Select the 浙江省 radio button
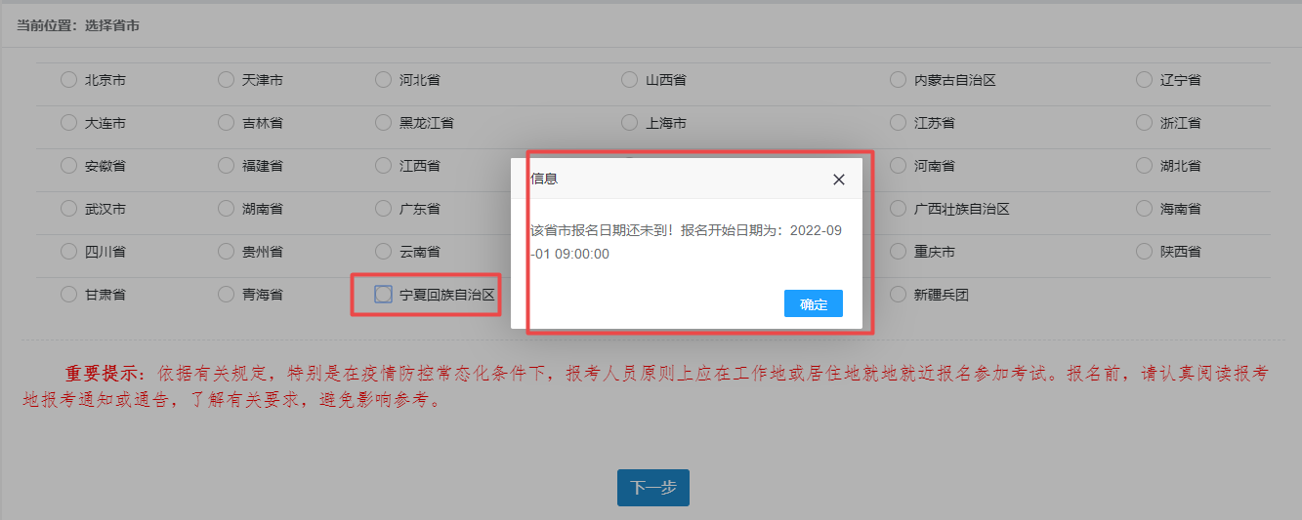1302x520 pixels. [1144, 123]
